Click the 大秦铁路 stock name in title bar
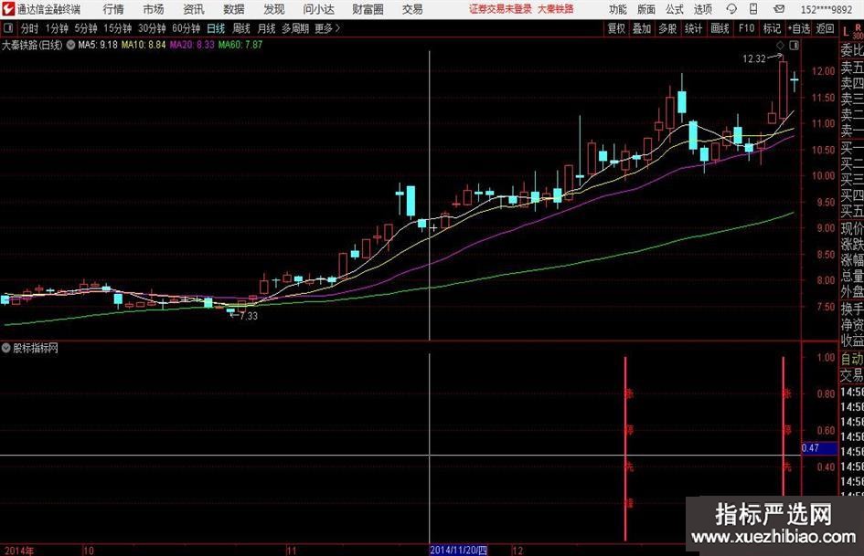 (556, 9)
